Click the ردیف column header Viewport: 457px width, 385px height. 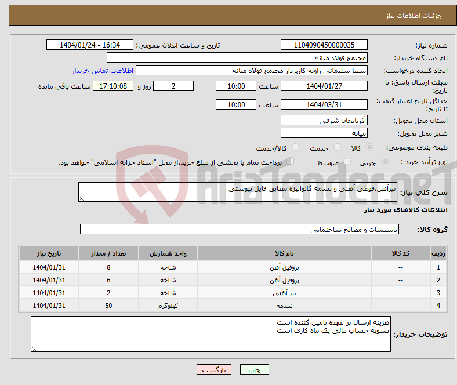point(438,253)
